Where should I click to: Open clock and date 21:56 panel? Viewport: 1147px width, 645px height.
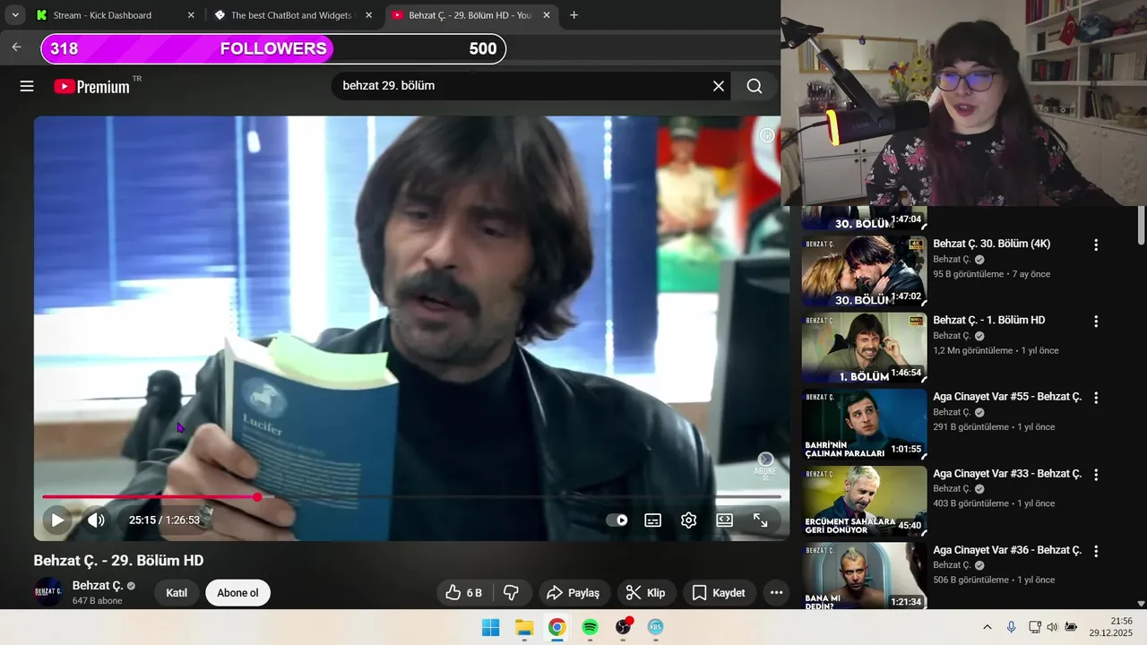point(1111,626)
